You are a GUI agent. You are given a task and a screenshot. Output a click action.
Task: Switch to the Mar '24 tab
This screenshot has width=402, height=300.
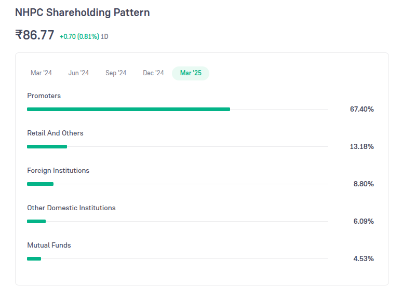click(41, 73)
